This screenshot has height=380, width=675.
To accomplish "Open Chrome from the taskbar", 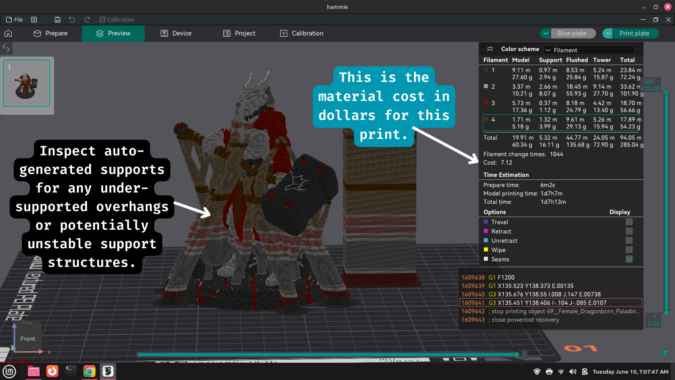I will click(x=89, y=371).
